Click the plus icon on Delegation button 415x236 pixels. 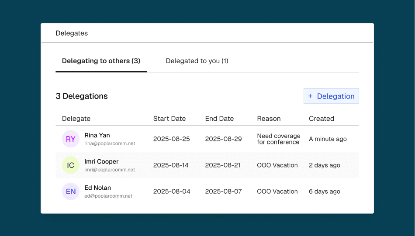pos(310,96)
